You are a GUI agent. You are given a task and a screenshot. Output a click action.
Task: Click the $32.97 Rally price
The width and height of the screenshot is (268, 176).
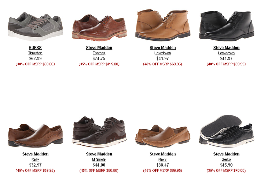(x=35, y=165)
